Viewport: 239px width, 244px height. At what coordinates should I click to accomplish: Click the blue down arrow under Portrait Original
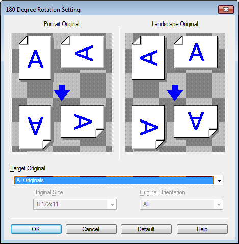tap(62, 92)
